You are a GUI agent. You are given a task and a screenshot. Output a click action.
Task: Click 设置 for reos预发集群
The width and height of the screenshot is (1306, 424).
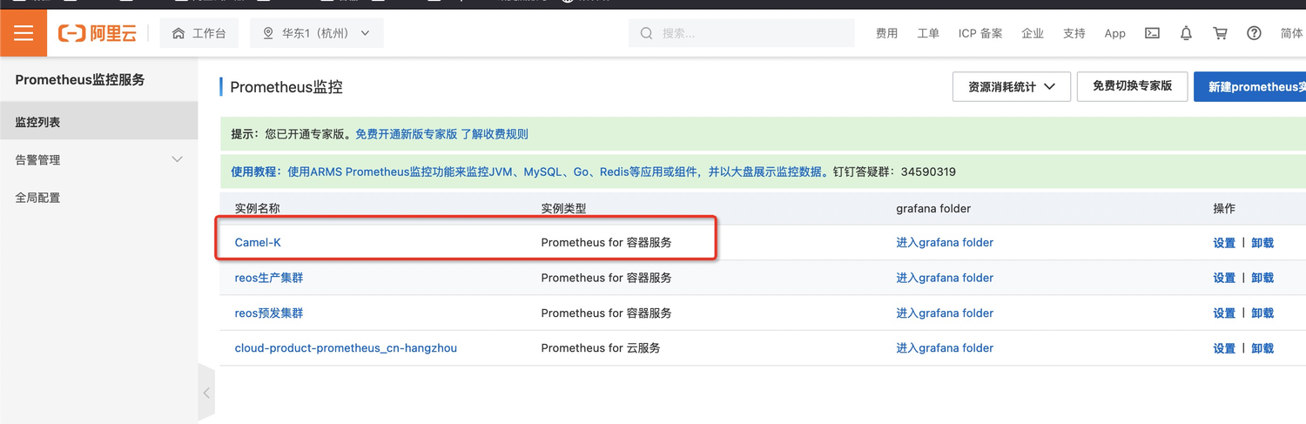pyautogui.click(x=1224, y=313)
